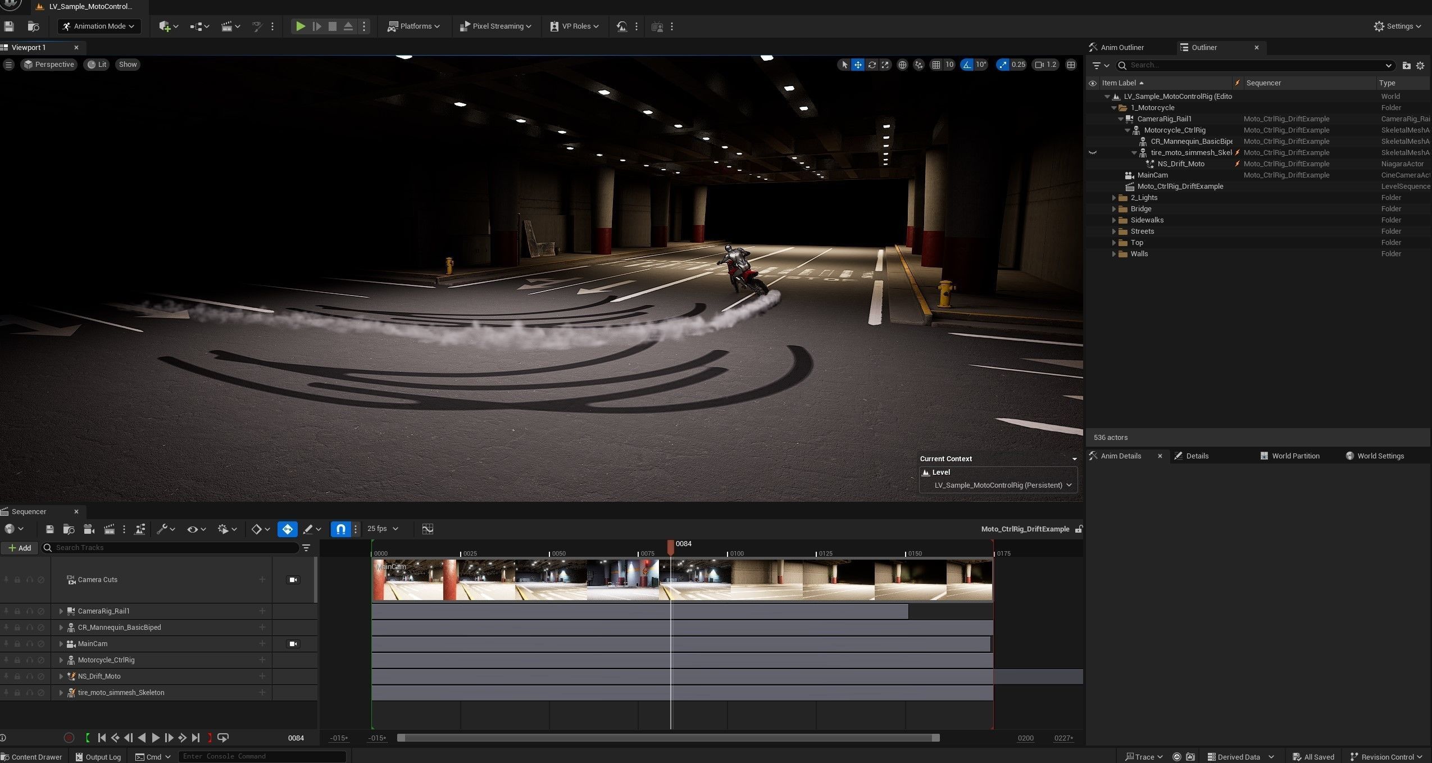Click the Sequencer horizontal range scrollbar
The height and width of the screenshot is (763, 1432).
click(x=668, y=738)
